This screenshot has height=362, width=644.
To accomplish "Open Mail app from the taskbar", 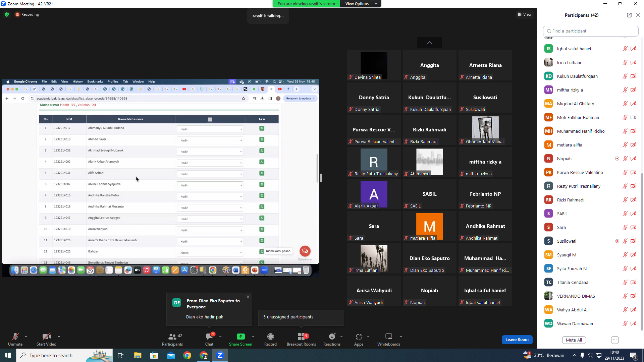I will pos(171,355).
